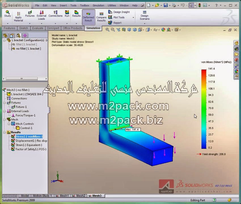241x204 pixels.
Task: Expand the Connections dropdown arrow
Action: click(x=55, y=24)
